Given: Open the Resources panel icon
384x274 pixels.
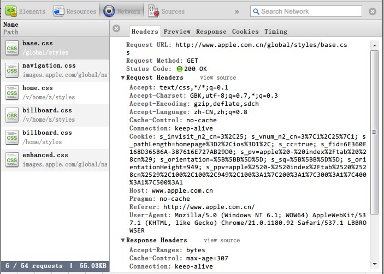Looking at the screenshot, I should (x=58, y=11).
